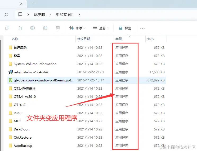Click date 2016/12/22 21:01
Image resolution: width=197 pixels, height=151 pixels.
click(91, 72)
